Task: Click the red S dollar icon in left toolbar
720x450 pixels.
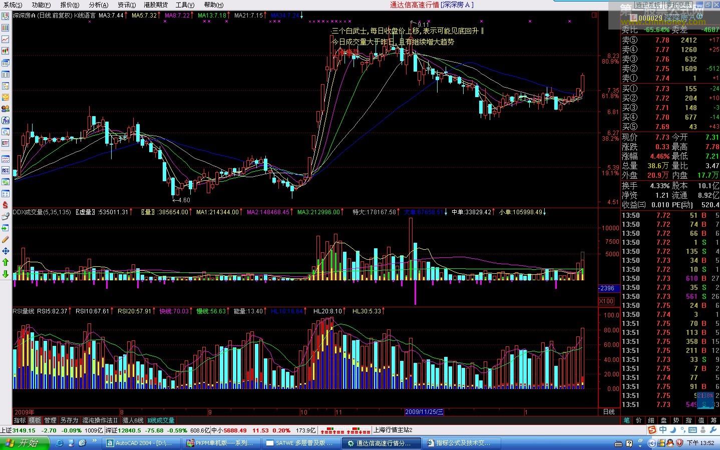Action: click(x=6, y=205)
